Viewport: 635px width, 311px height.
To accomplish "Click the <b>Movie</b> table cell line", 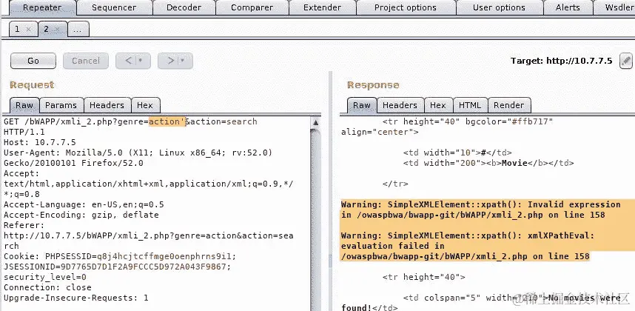I will coord(488,163).
